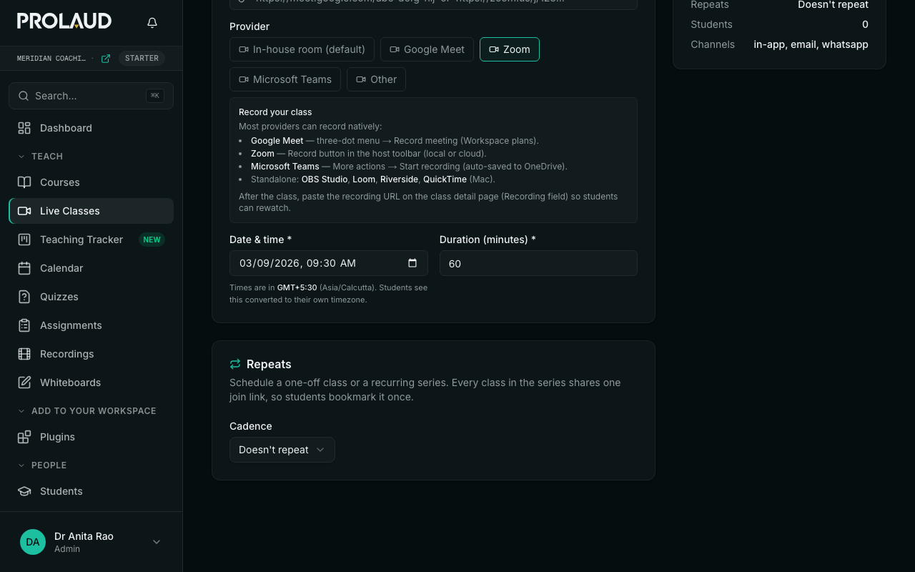Click the GMT+5:30 timezone text
Viewport: 915px width, 572px height.
297,287
